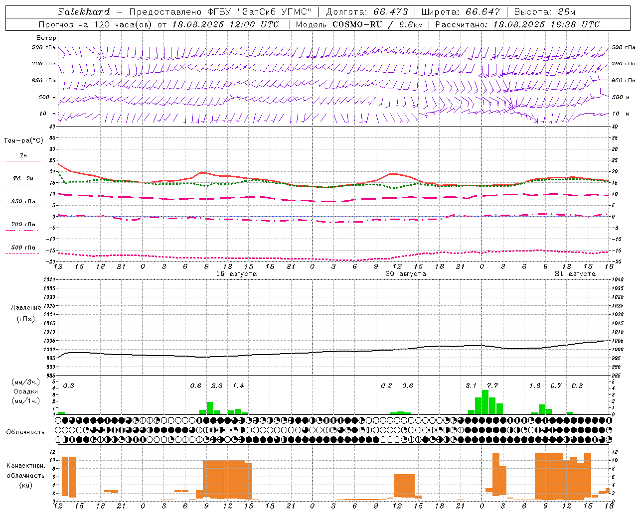Click the '(гПа)' unit label under Давление
The width and height of the screenshot is (638, 510).
[x=26, y=319]
